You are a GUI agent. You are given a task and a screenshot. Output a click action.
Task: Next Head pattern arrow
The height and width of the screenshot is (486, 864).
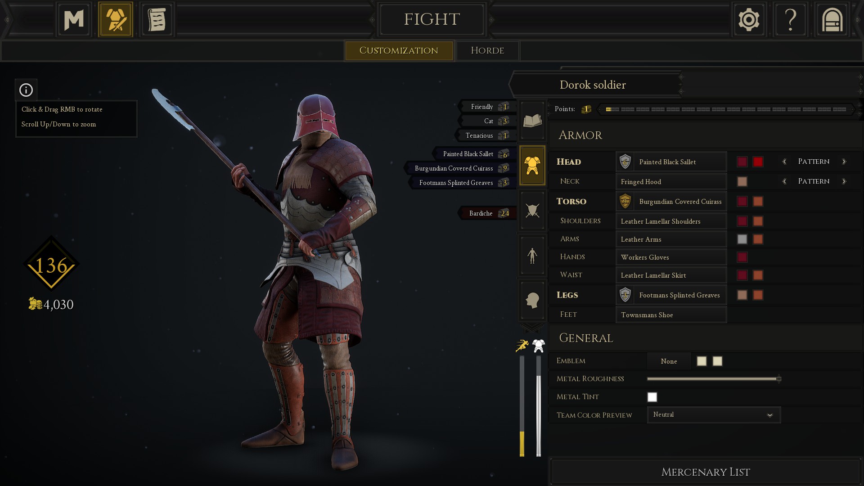tap(844, 162)
